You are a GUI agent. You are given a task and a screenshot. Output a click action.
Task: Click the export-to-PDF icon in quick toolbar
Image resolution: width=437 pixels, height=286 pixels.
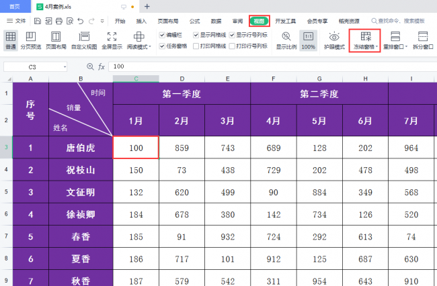pyautogui.click(x=48, y=21)
